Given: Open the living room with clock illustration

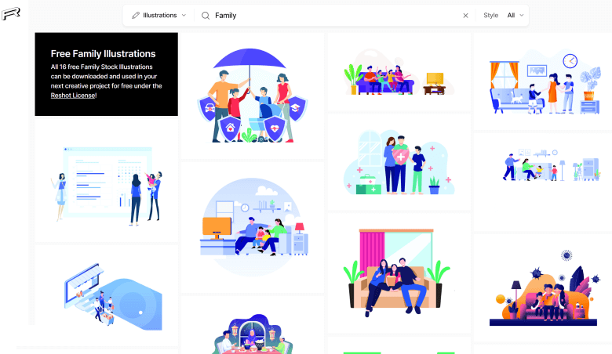Looking at the screenshot, I should (545, 81).
